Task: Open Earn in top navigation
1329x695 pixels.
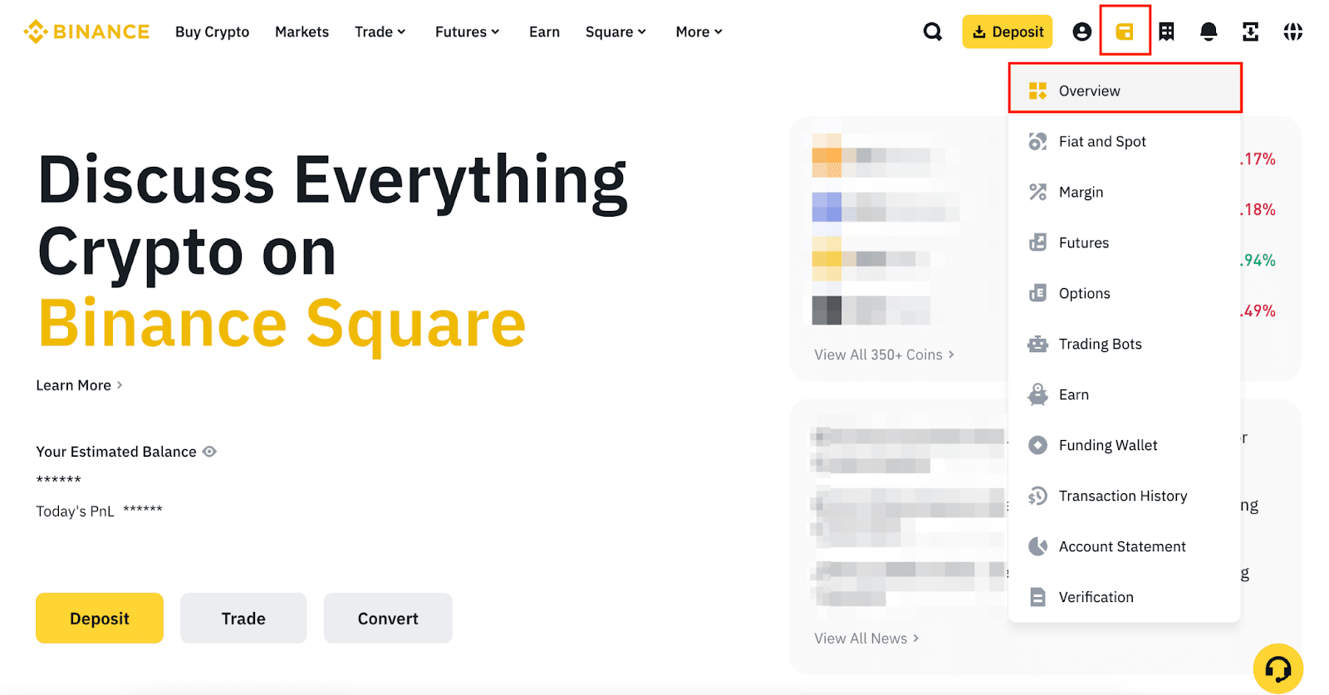Action: coord(544,32)
